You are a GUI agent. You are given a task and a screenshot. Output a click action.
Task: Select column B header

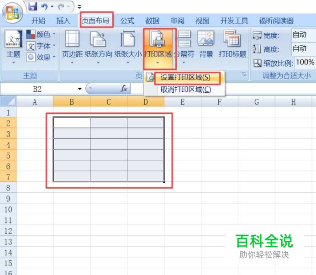tap(72, 101)
